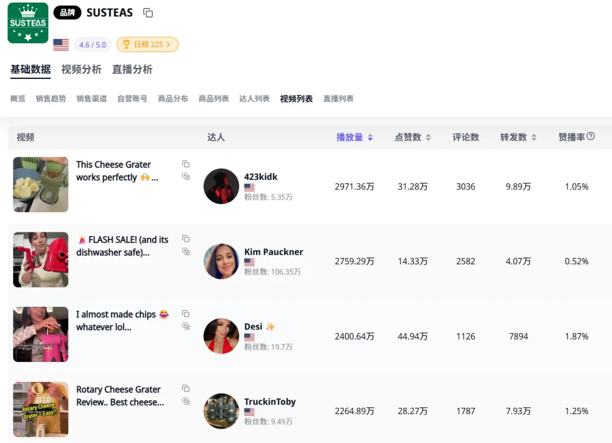Click the US flag under 423kidk

(249, 188)
